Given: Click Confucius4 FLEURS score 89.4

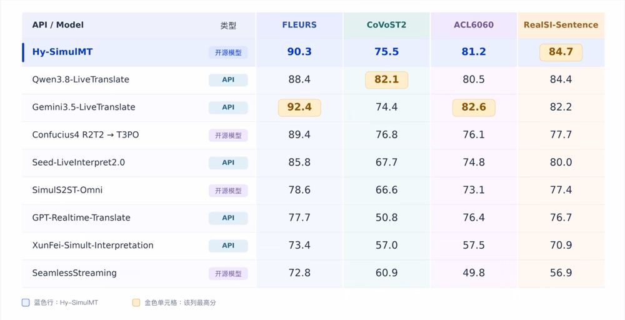Looking at the screenshot, I should point(299,135).
